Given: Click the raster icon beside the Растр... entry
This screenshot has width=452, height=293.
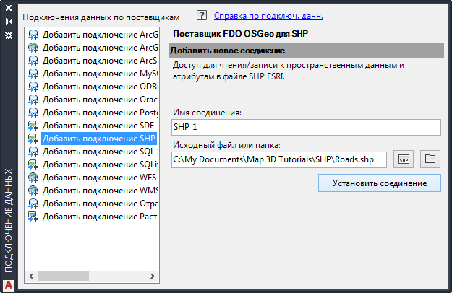Looking at the screenshot, I should pos(33,217).
